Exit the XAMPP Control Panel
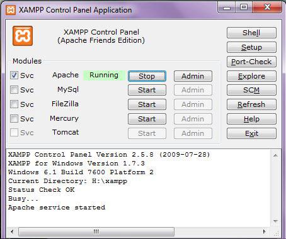286x239 pixels. 251,133
